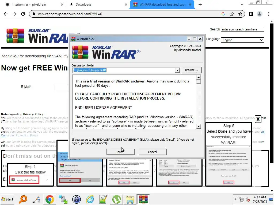Open a new browser tab
The width and height of the screenshot is (274, 205).
pyautogui.click(x=200, y=5)
